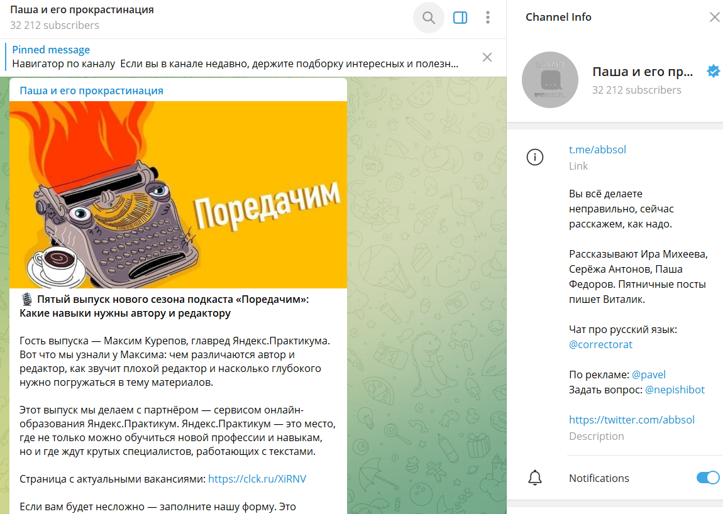Open search in the channel
This screenshot has width=723, height=514.
[428, 18]
